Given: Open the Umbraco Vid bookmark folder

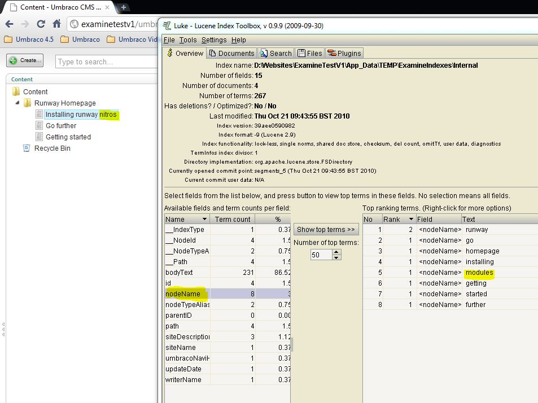Looking at the screenshot, I should [x=132, y=40].
